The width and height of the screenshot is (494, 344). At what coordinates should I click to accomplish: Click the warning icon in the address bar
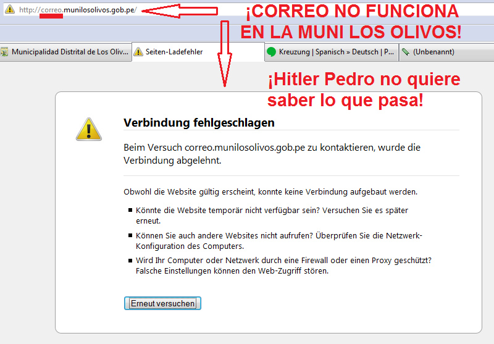coord(9,10)
